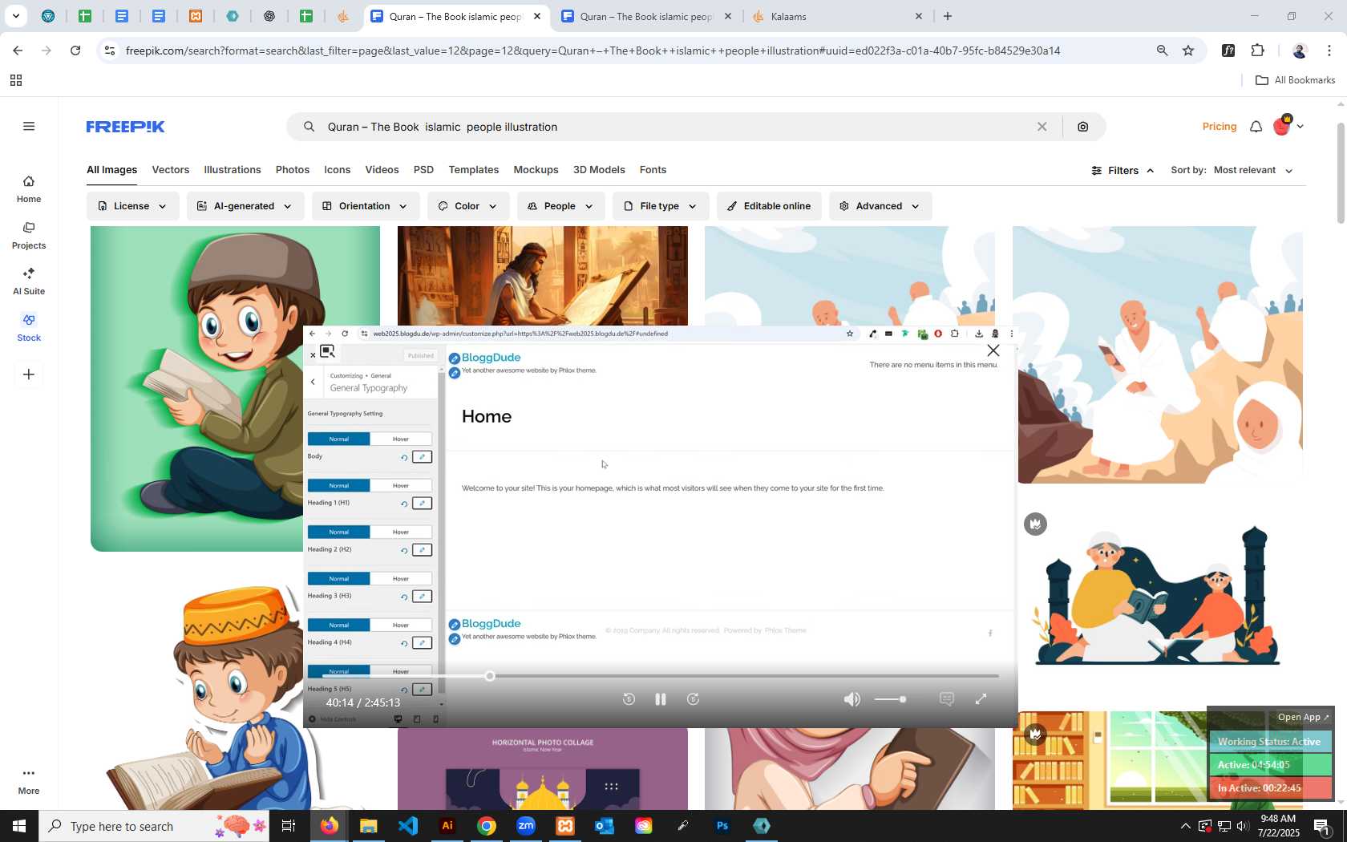Open Visual Studio Code from taskbar
The image size is (1347, 842).
pyautogui.click(x=408, y=826)
